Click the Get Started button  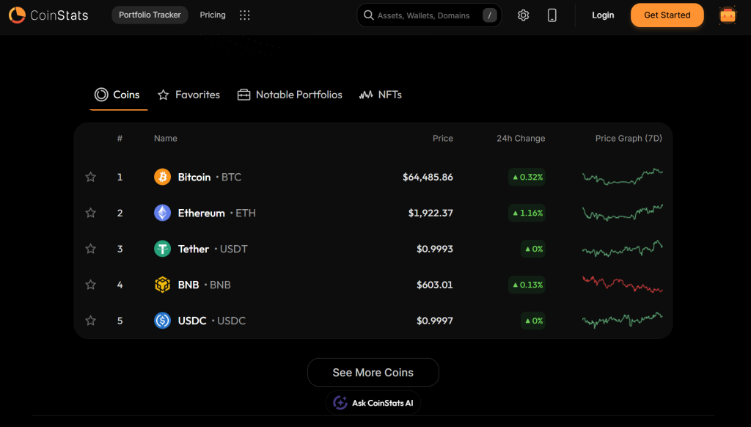[667, 15]
